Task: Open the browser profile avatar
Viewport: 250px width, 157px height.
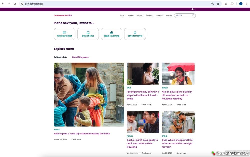Action: [241, 4]
